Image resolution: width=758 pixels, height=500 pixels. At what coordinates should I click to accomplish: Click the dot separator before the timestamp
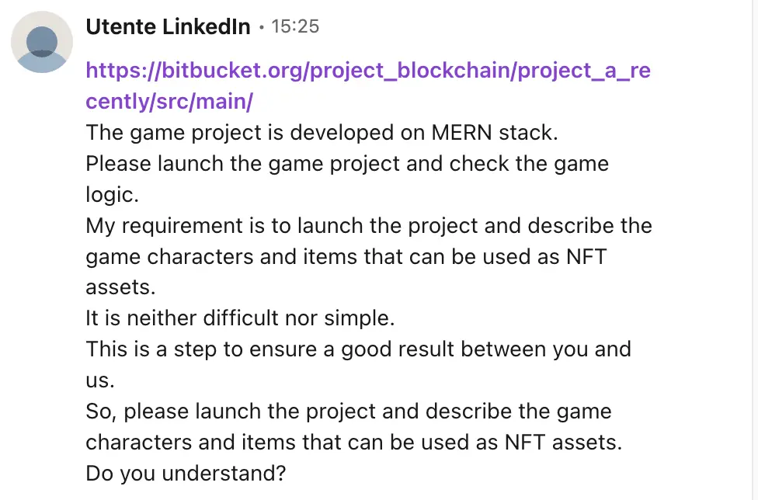click(261, 27)
